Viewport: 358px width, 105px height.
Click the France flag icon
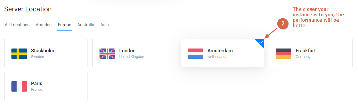coord(19,86)
